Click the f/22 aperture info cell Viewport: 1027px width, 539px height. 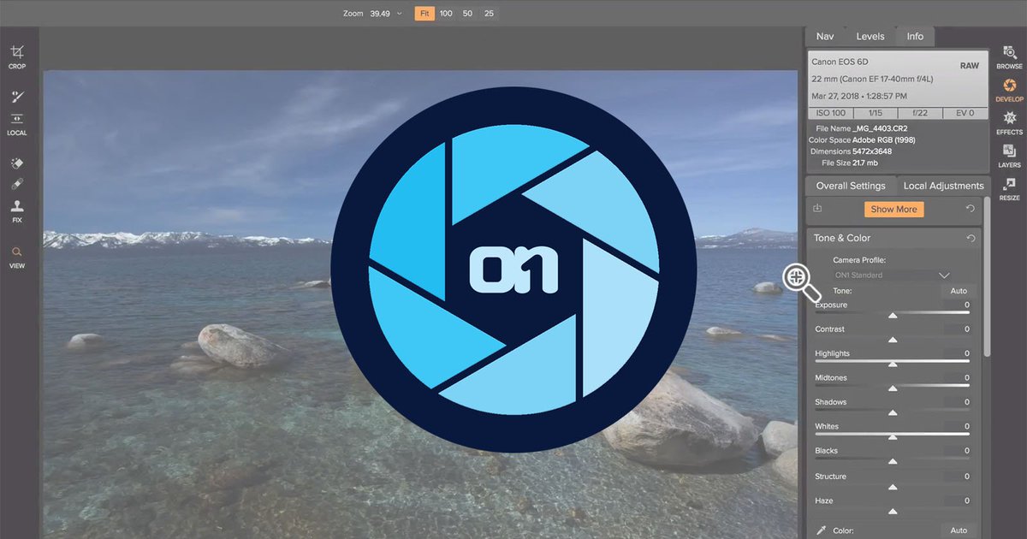[920, 113]
